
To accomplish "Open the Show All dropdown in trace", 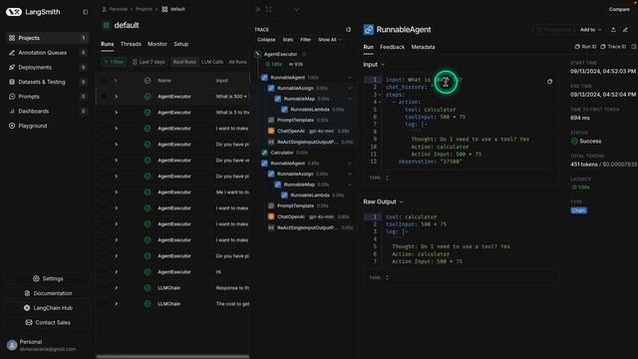I will pos(330,40).
